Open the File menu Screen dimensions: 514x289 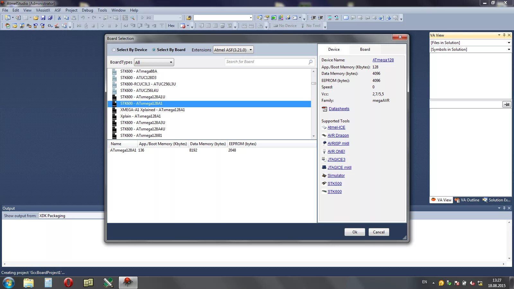(x=5, y=10)
